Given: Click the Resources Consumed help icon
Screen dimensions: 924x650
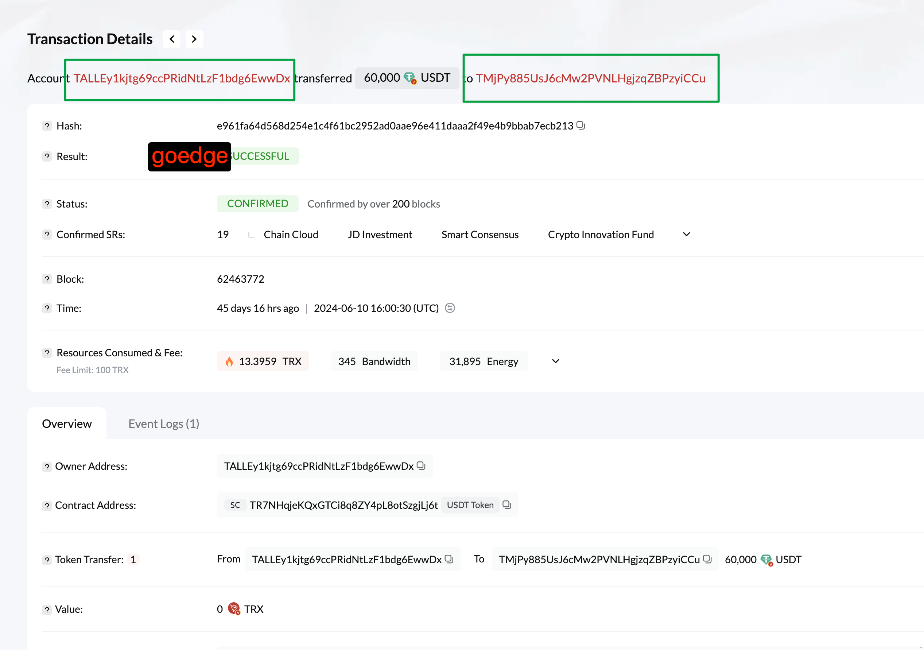Looking at the screenshot, I should [x=47, y=353].
